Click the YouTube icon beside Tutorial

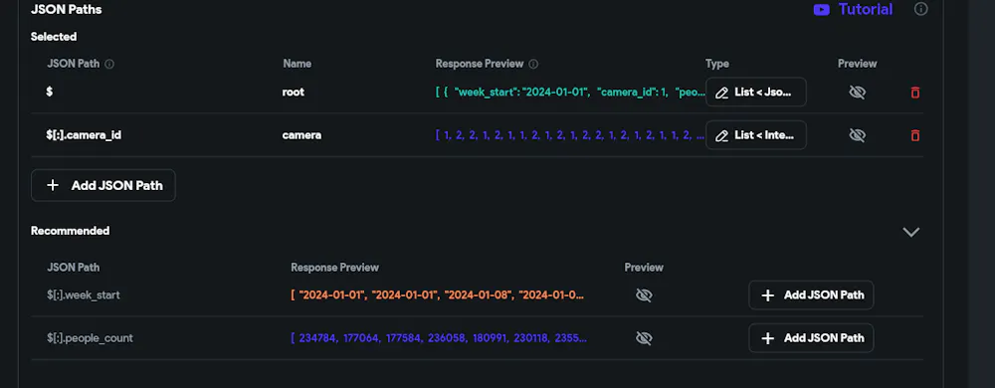click(821, 10)
